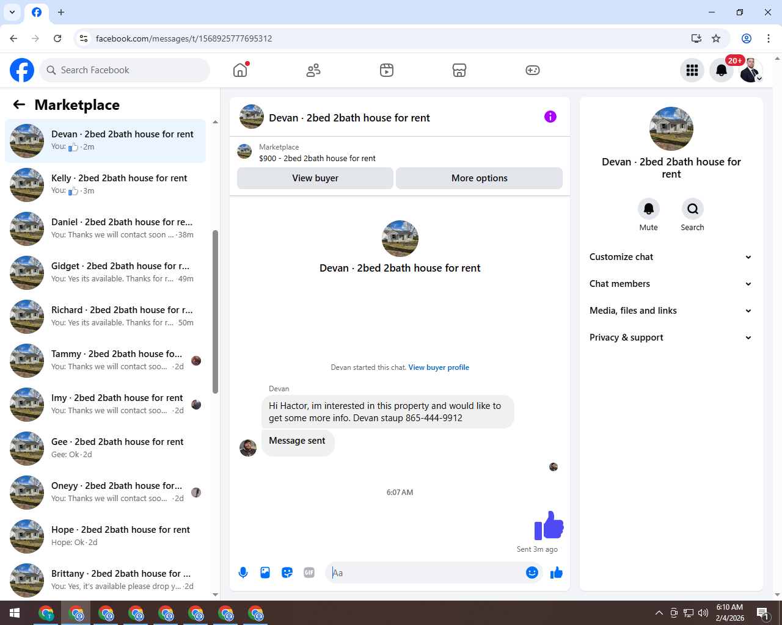Open the Daniel conversation

[x=105, y=229]
